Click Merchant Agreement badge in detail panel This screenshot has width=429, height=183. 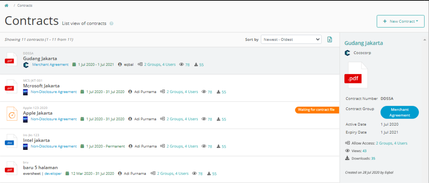point(400,112)
